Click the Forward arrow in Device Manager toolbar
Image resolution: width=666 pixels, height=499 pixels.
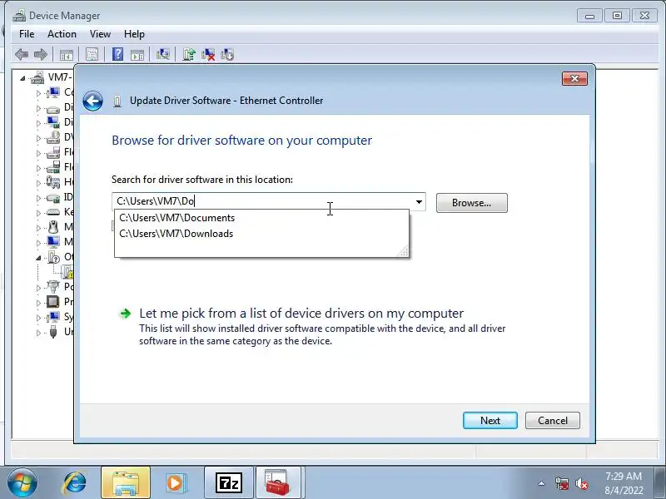pos(41,54)
